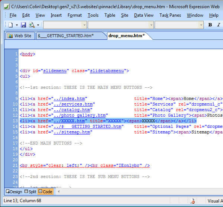The width and height of the screenshot is (223, 207).
Task: Click the <ul> tag on line 5
Action: pyautogui.click(x=25, y=76)
